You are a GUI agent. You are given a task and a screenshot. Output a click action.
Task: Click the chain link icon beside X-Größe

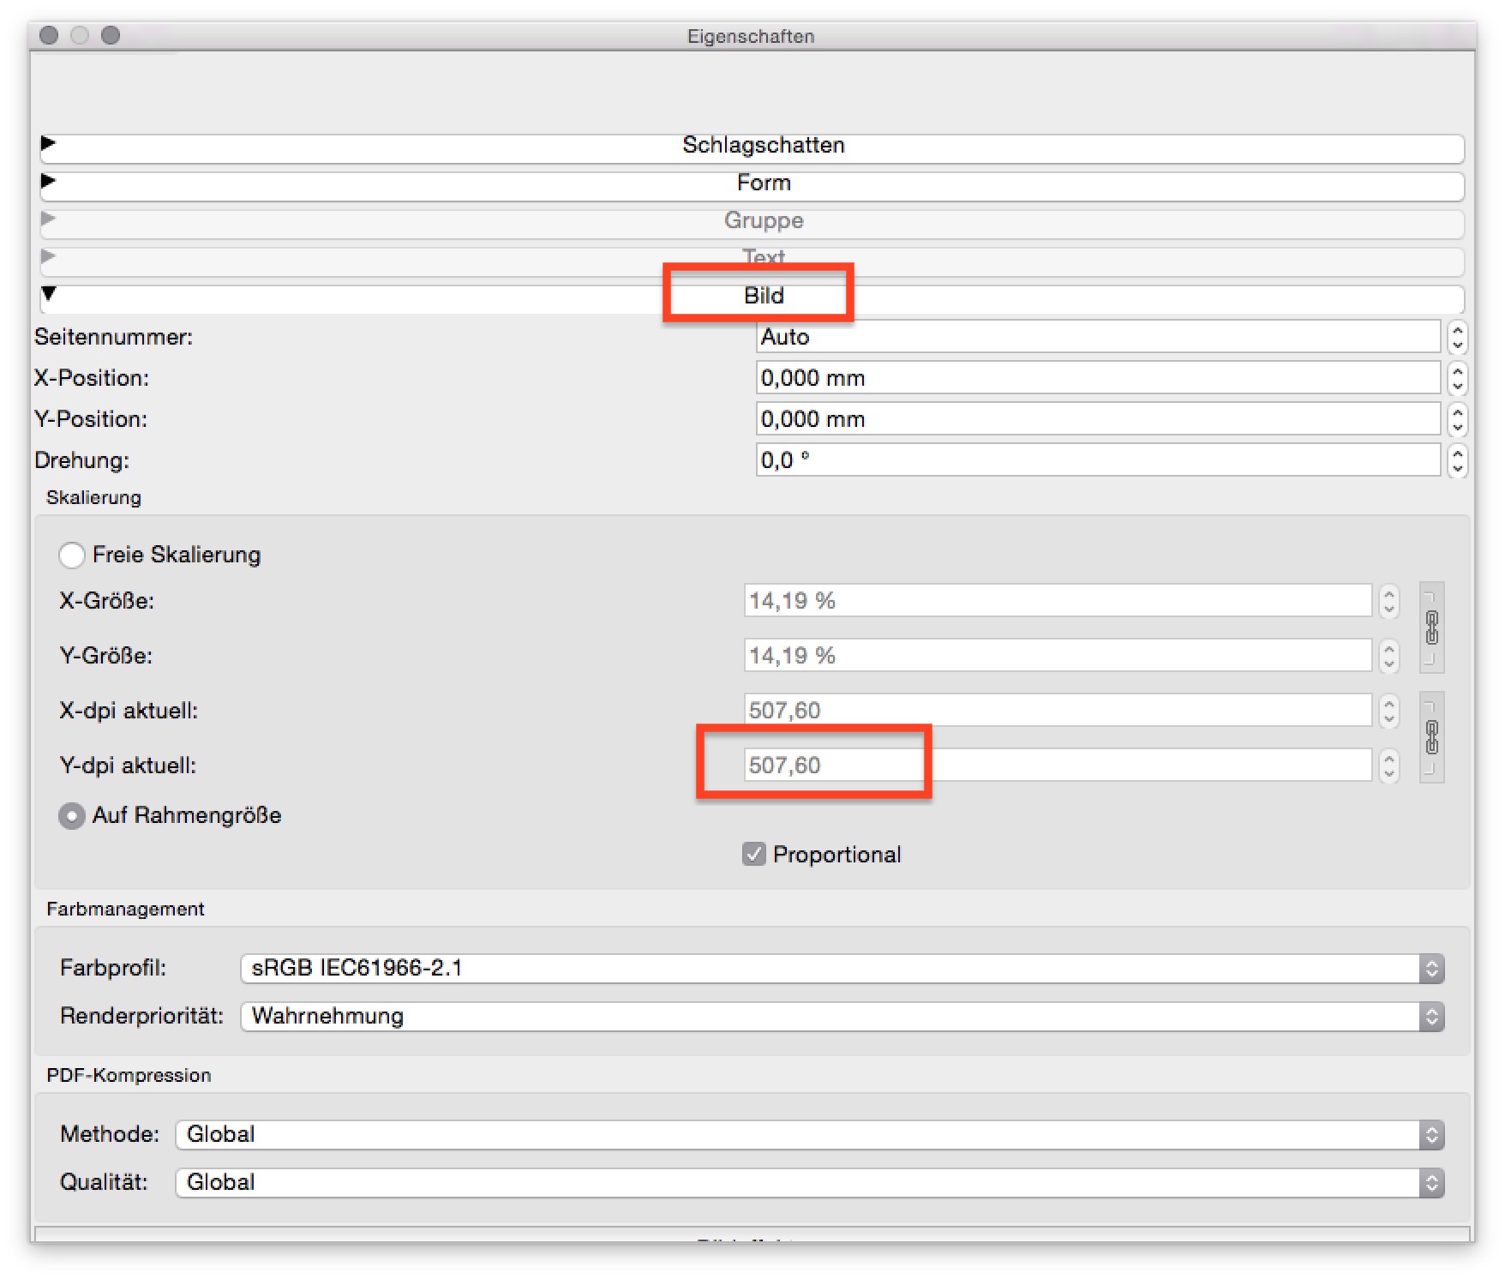(x=1431, y=627)
